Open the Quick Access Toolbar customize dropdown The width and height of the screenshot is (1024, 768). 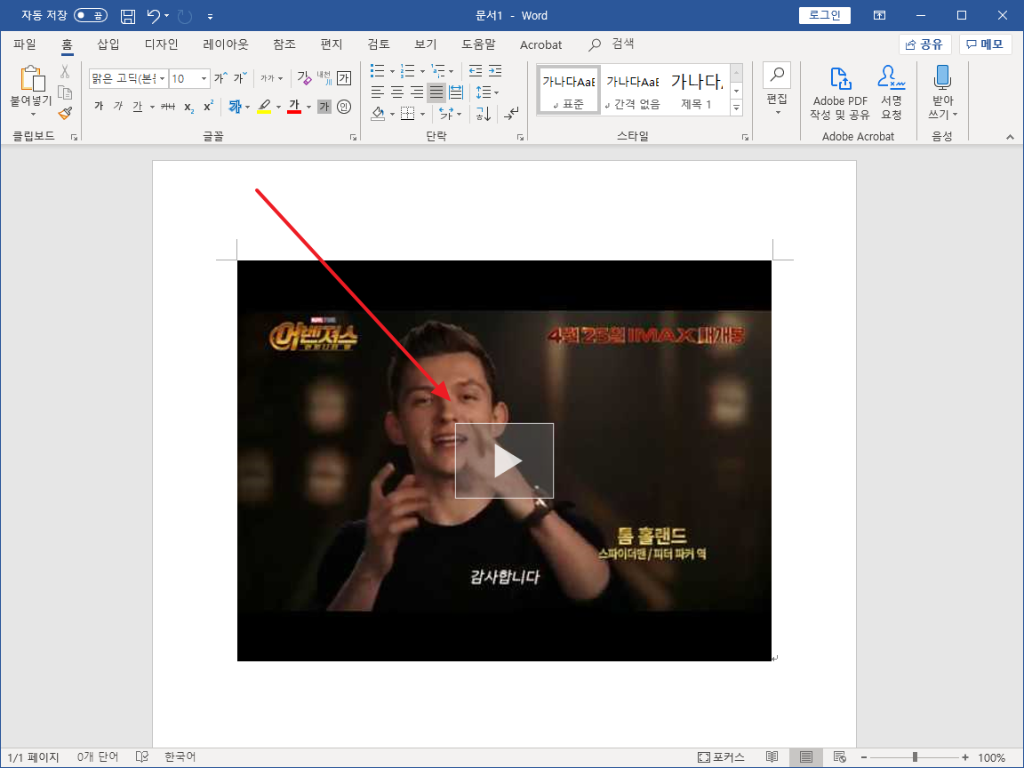pyautogui.click(x=210, y=16)
